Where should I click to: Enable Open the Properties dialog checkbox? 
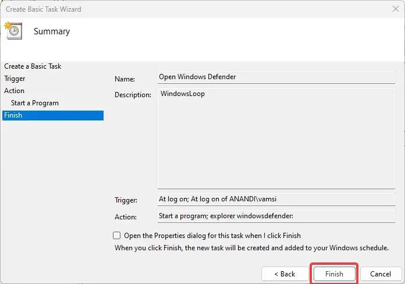[x=117, y=236]
